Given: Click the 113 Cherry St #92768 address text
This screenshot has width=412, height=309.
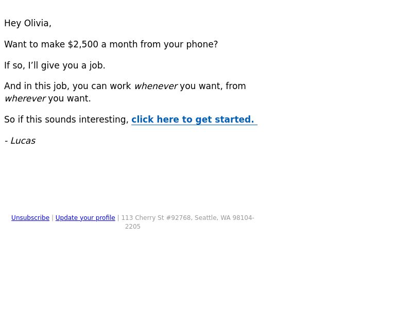Looking at the screenshot, I should pyautogui.click(x=157, y=218).
